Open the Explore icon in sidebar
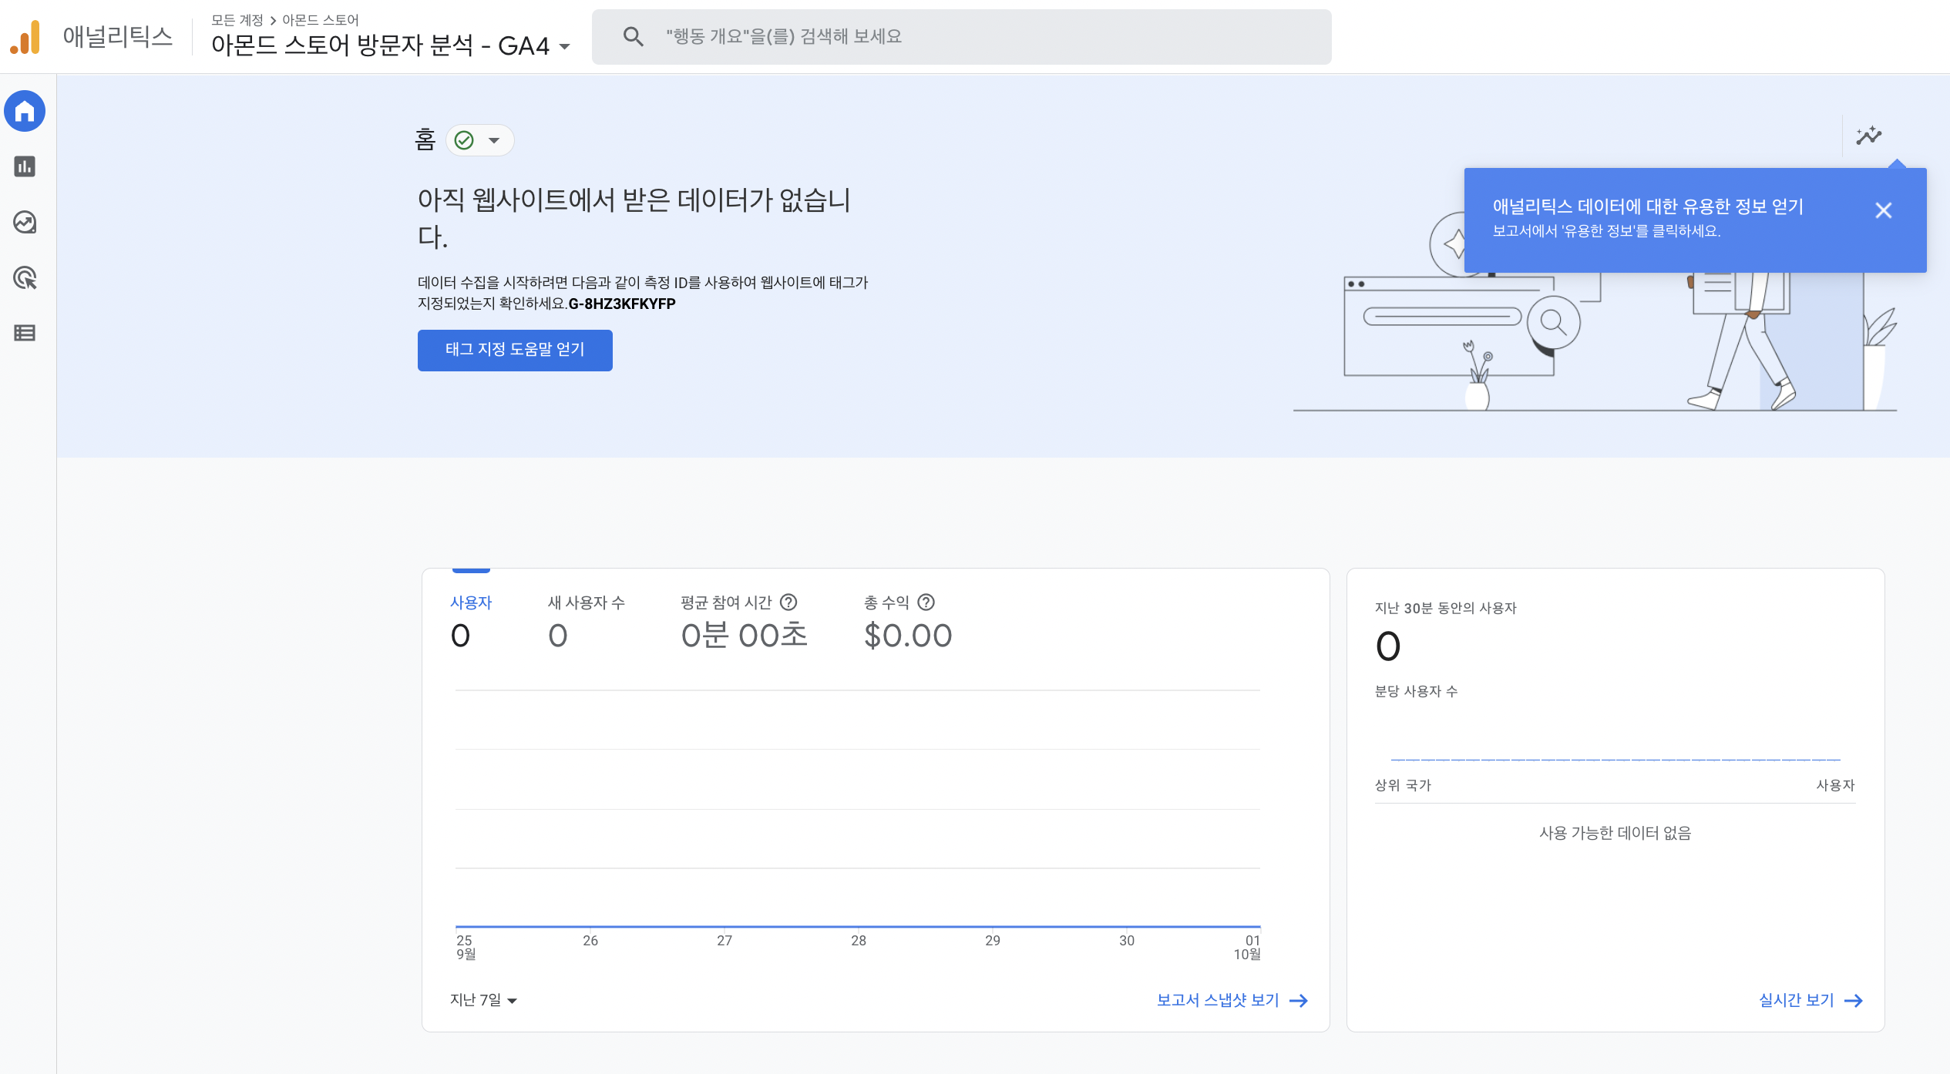 point(25,222)
